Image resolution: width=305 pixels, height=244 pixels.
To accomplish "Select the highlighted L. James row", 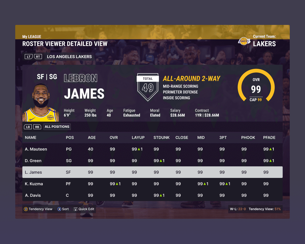I will point(152,172).
